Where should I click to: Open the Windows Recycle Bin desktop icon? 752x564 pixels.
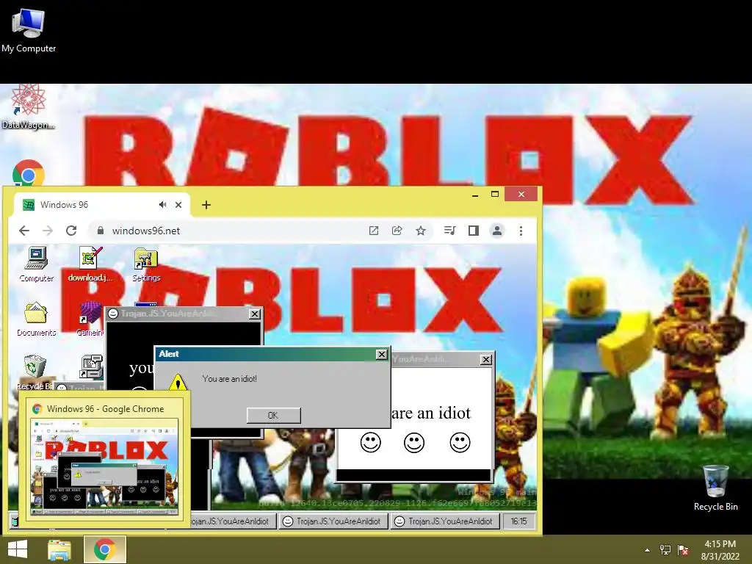pos(715,488)
